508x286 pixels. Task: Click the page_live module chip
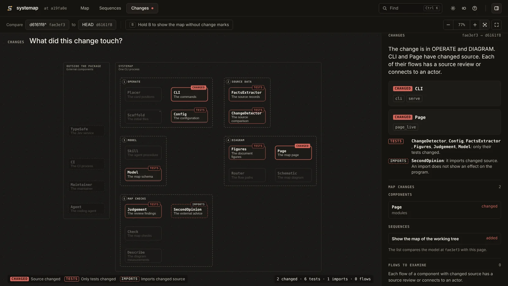click(405, 127)
